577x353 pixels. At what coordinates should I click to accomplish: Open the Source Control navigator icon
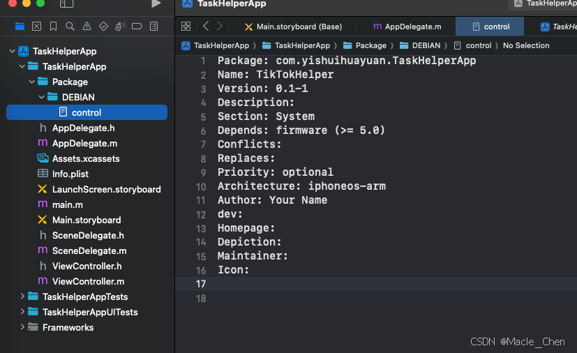click(36, 26)
